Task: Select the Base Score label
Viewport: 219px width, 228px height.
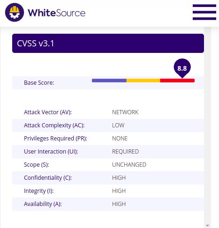Action: click(x=39, y=83)
